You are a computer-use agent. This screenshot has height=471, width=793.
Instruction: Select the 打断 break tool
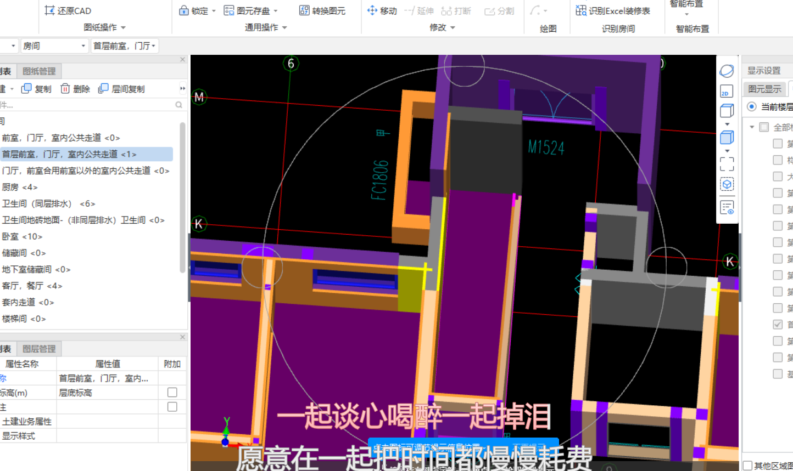[456, 10]
